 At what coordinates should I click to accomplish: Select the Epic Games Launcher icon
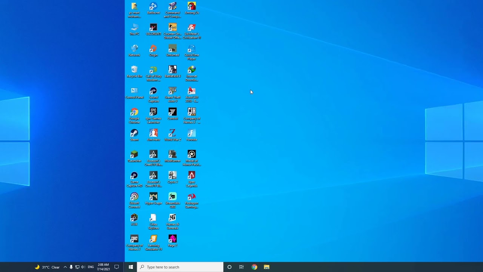point(153,116)
